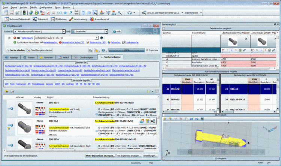
Task: Click the last icon in 3D-Vergleich toolbar
Action: click(202, 119)
